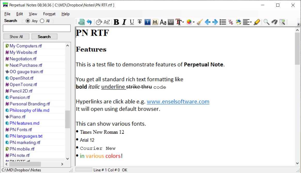This screenshot has height=173, width=301.
Task: Open the Edit menu
Action: (x=20, y=14)
